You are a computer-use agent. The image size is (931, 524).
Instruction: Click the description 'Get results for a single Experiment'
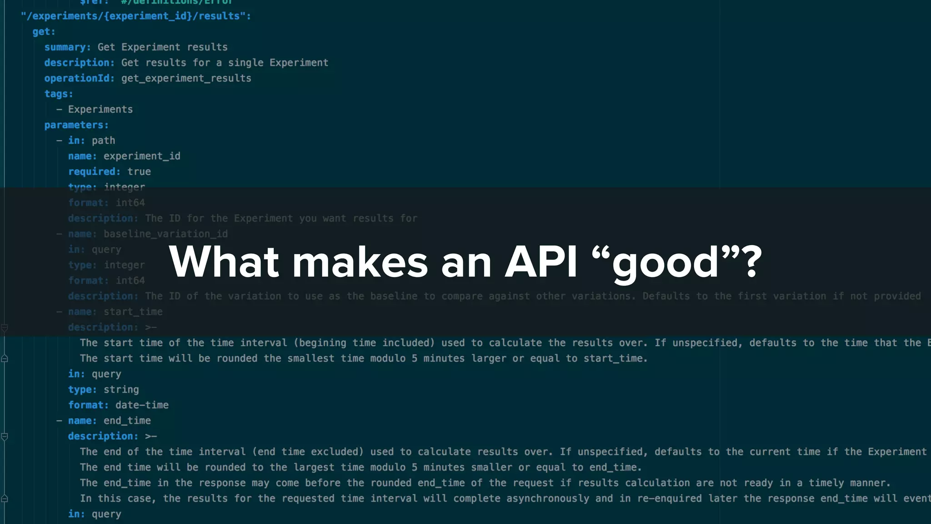[225, 63]
